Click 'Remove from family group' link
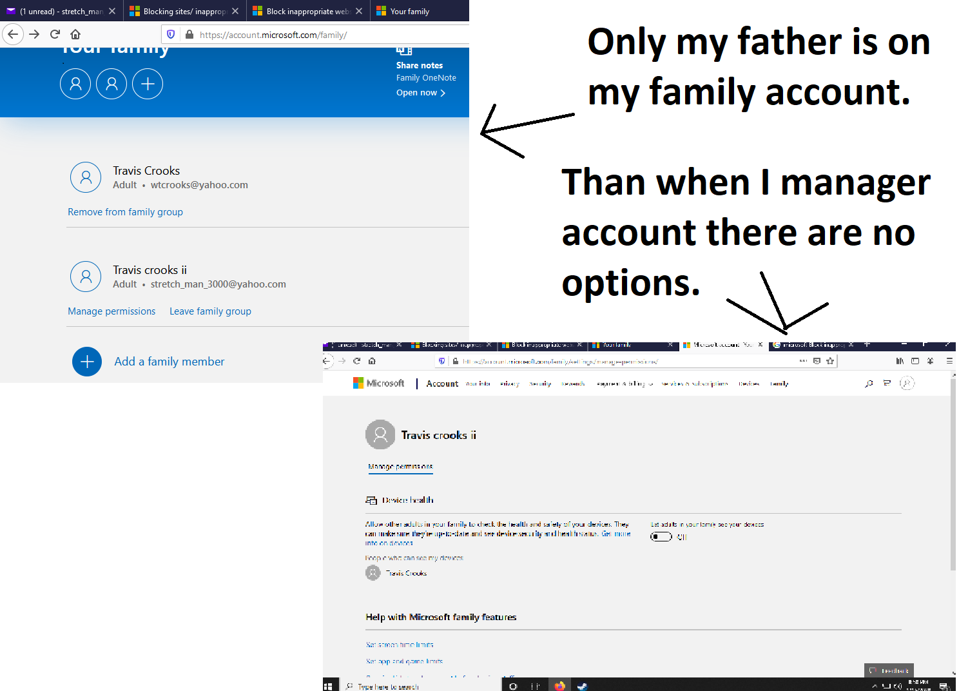Image resolution: width=959 pixels, height=691 pixels. 125,211
